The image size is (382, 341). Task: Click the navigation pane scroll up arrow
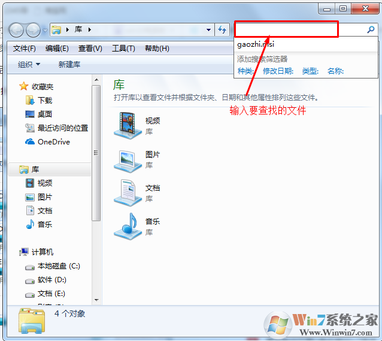coord(96,80)
